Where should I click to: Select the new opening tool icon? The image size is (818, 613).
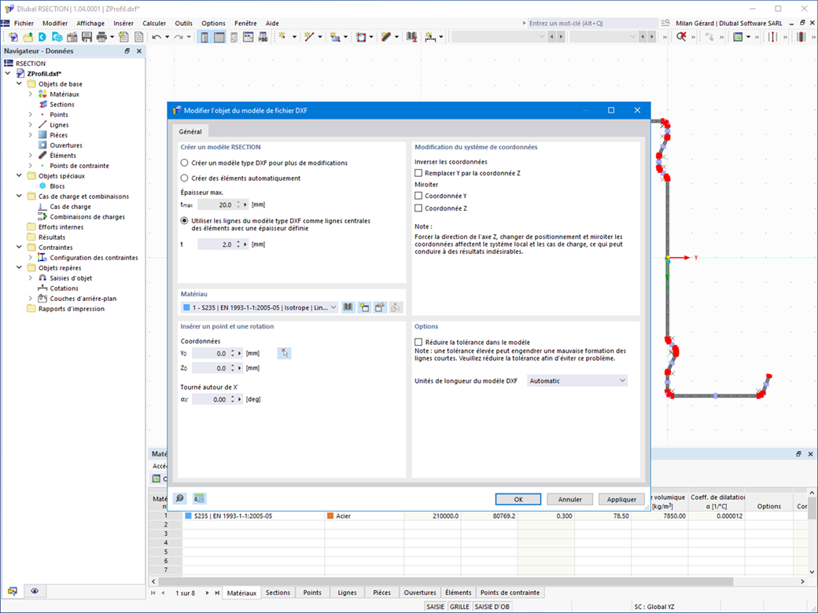coord(360,37)
